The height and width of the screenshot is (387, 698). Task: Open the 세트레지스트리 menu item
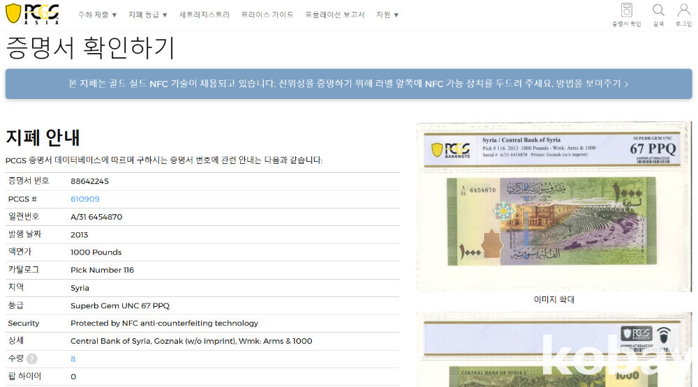click(205, 15)
